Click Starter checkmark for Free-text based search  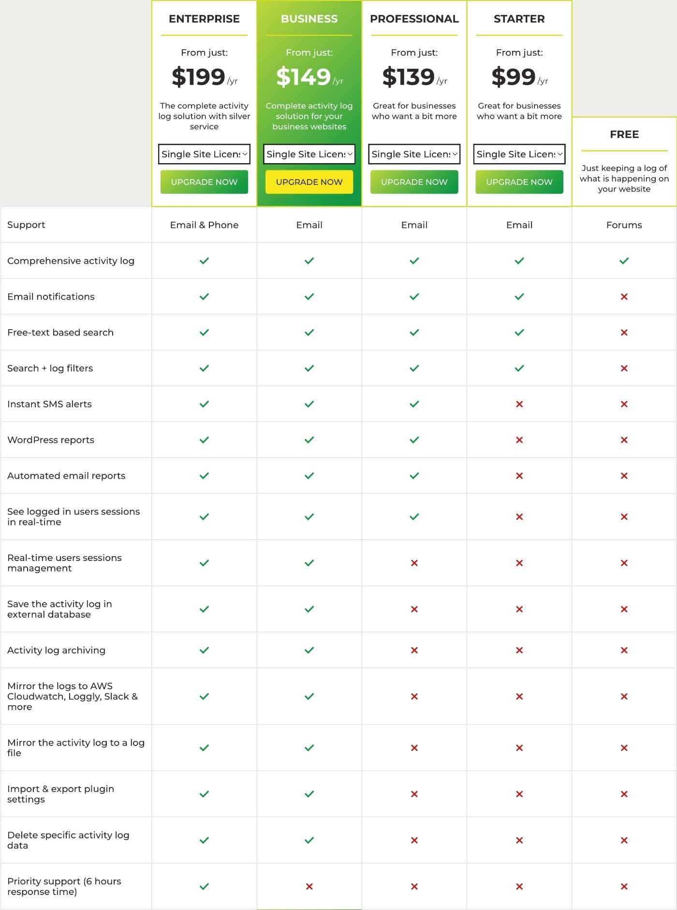click(519, 333)
